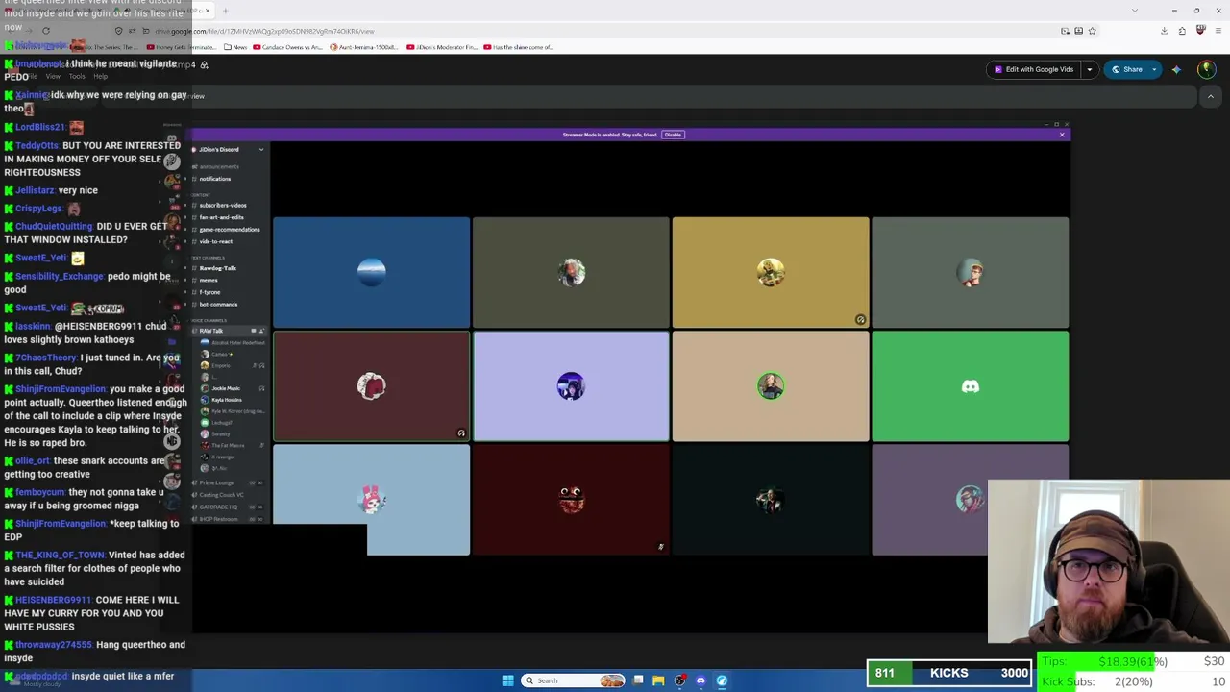
Task: Open the Aunt-Jemima bookmark
Action: pyautogui.click(x=364, y=47)
